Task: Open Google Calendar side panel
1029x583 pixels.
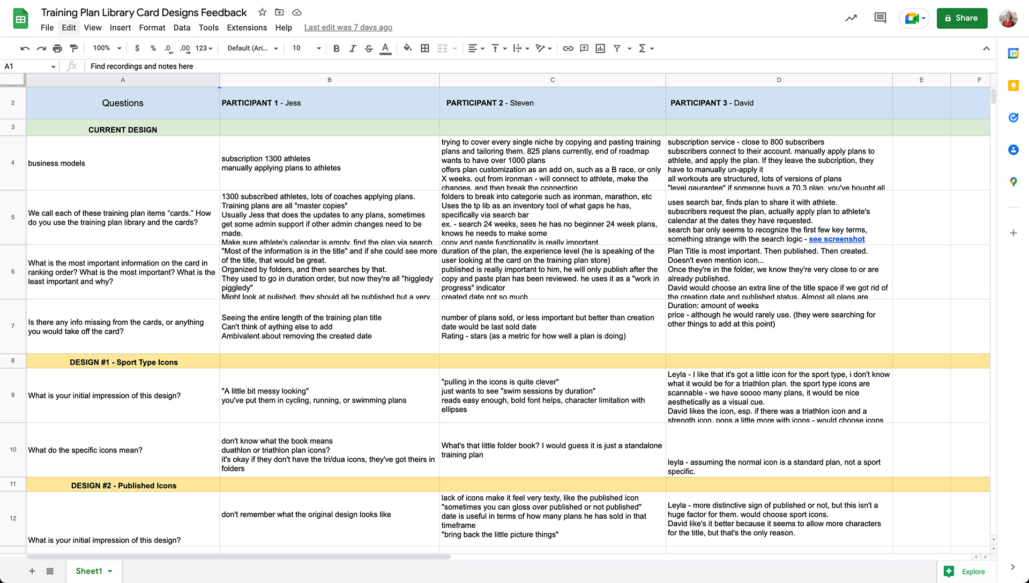Action: [x=1013, y=54]
